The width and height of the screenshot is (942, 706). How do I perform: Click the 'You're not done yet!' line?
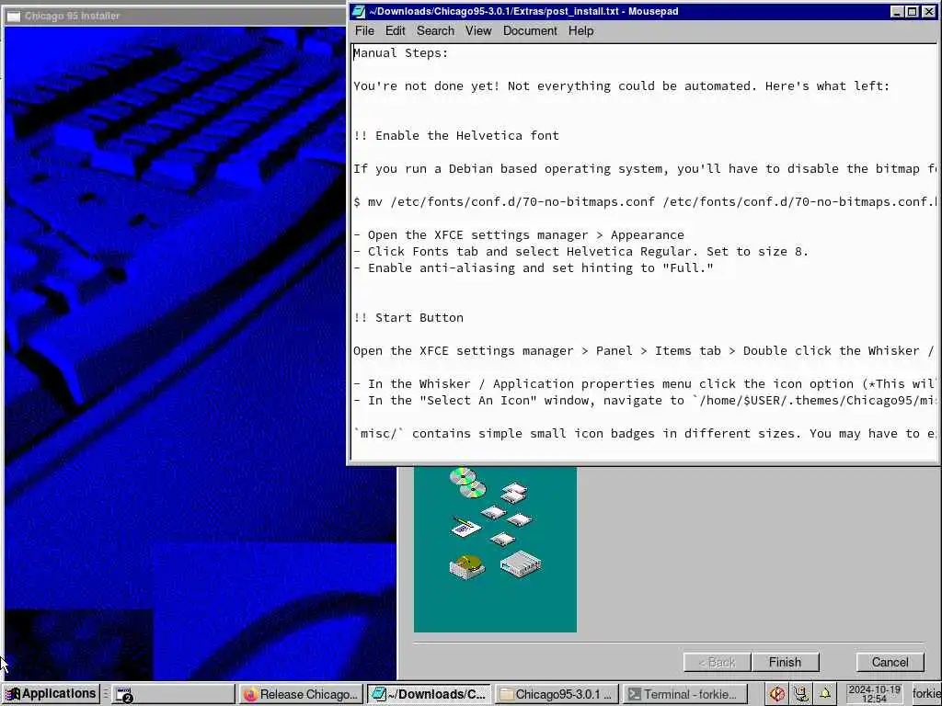(622, 85)
